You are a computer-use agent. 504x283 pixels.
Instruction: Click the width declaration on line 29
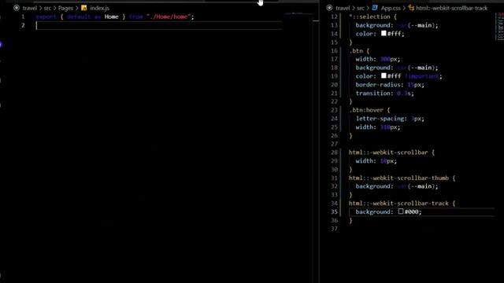(376, 161)
